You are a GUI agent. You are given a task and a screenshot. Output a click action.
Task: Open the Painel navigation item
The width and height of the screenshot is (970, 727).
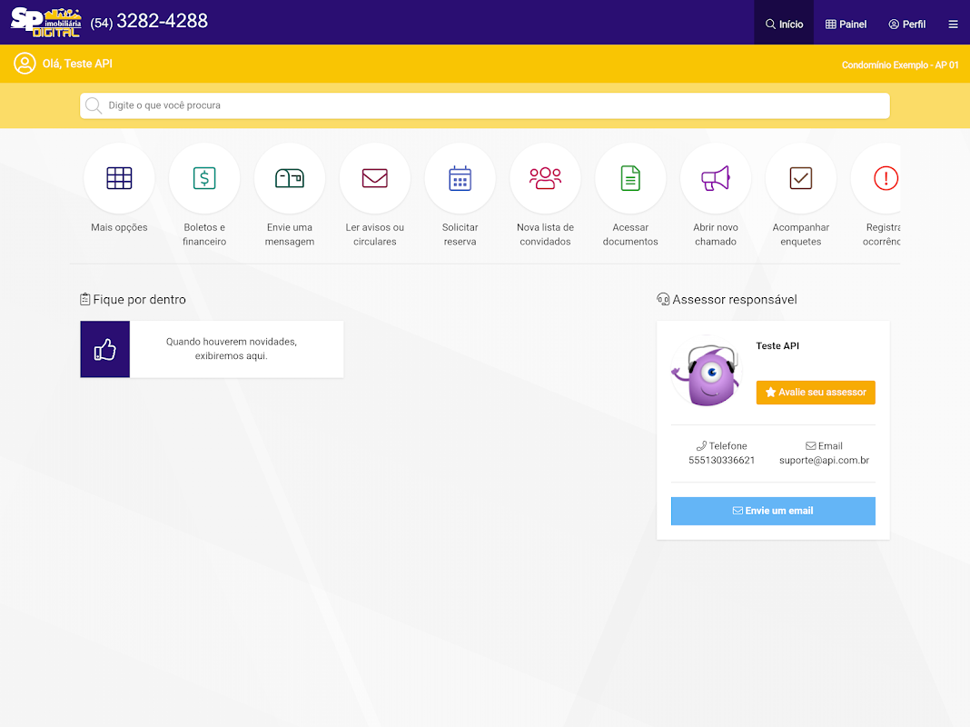coord(846,25)
